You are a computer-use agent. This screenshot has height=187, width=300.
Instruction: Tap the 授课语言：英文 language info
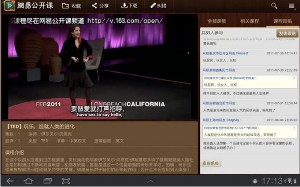[x=109, y=141]
